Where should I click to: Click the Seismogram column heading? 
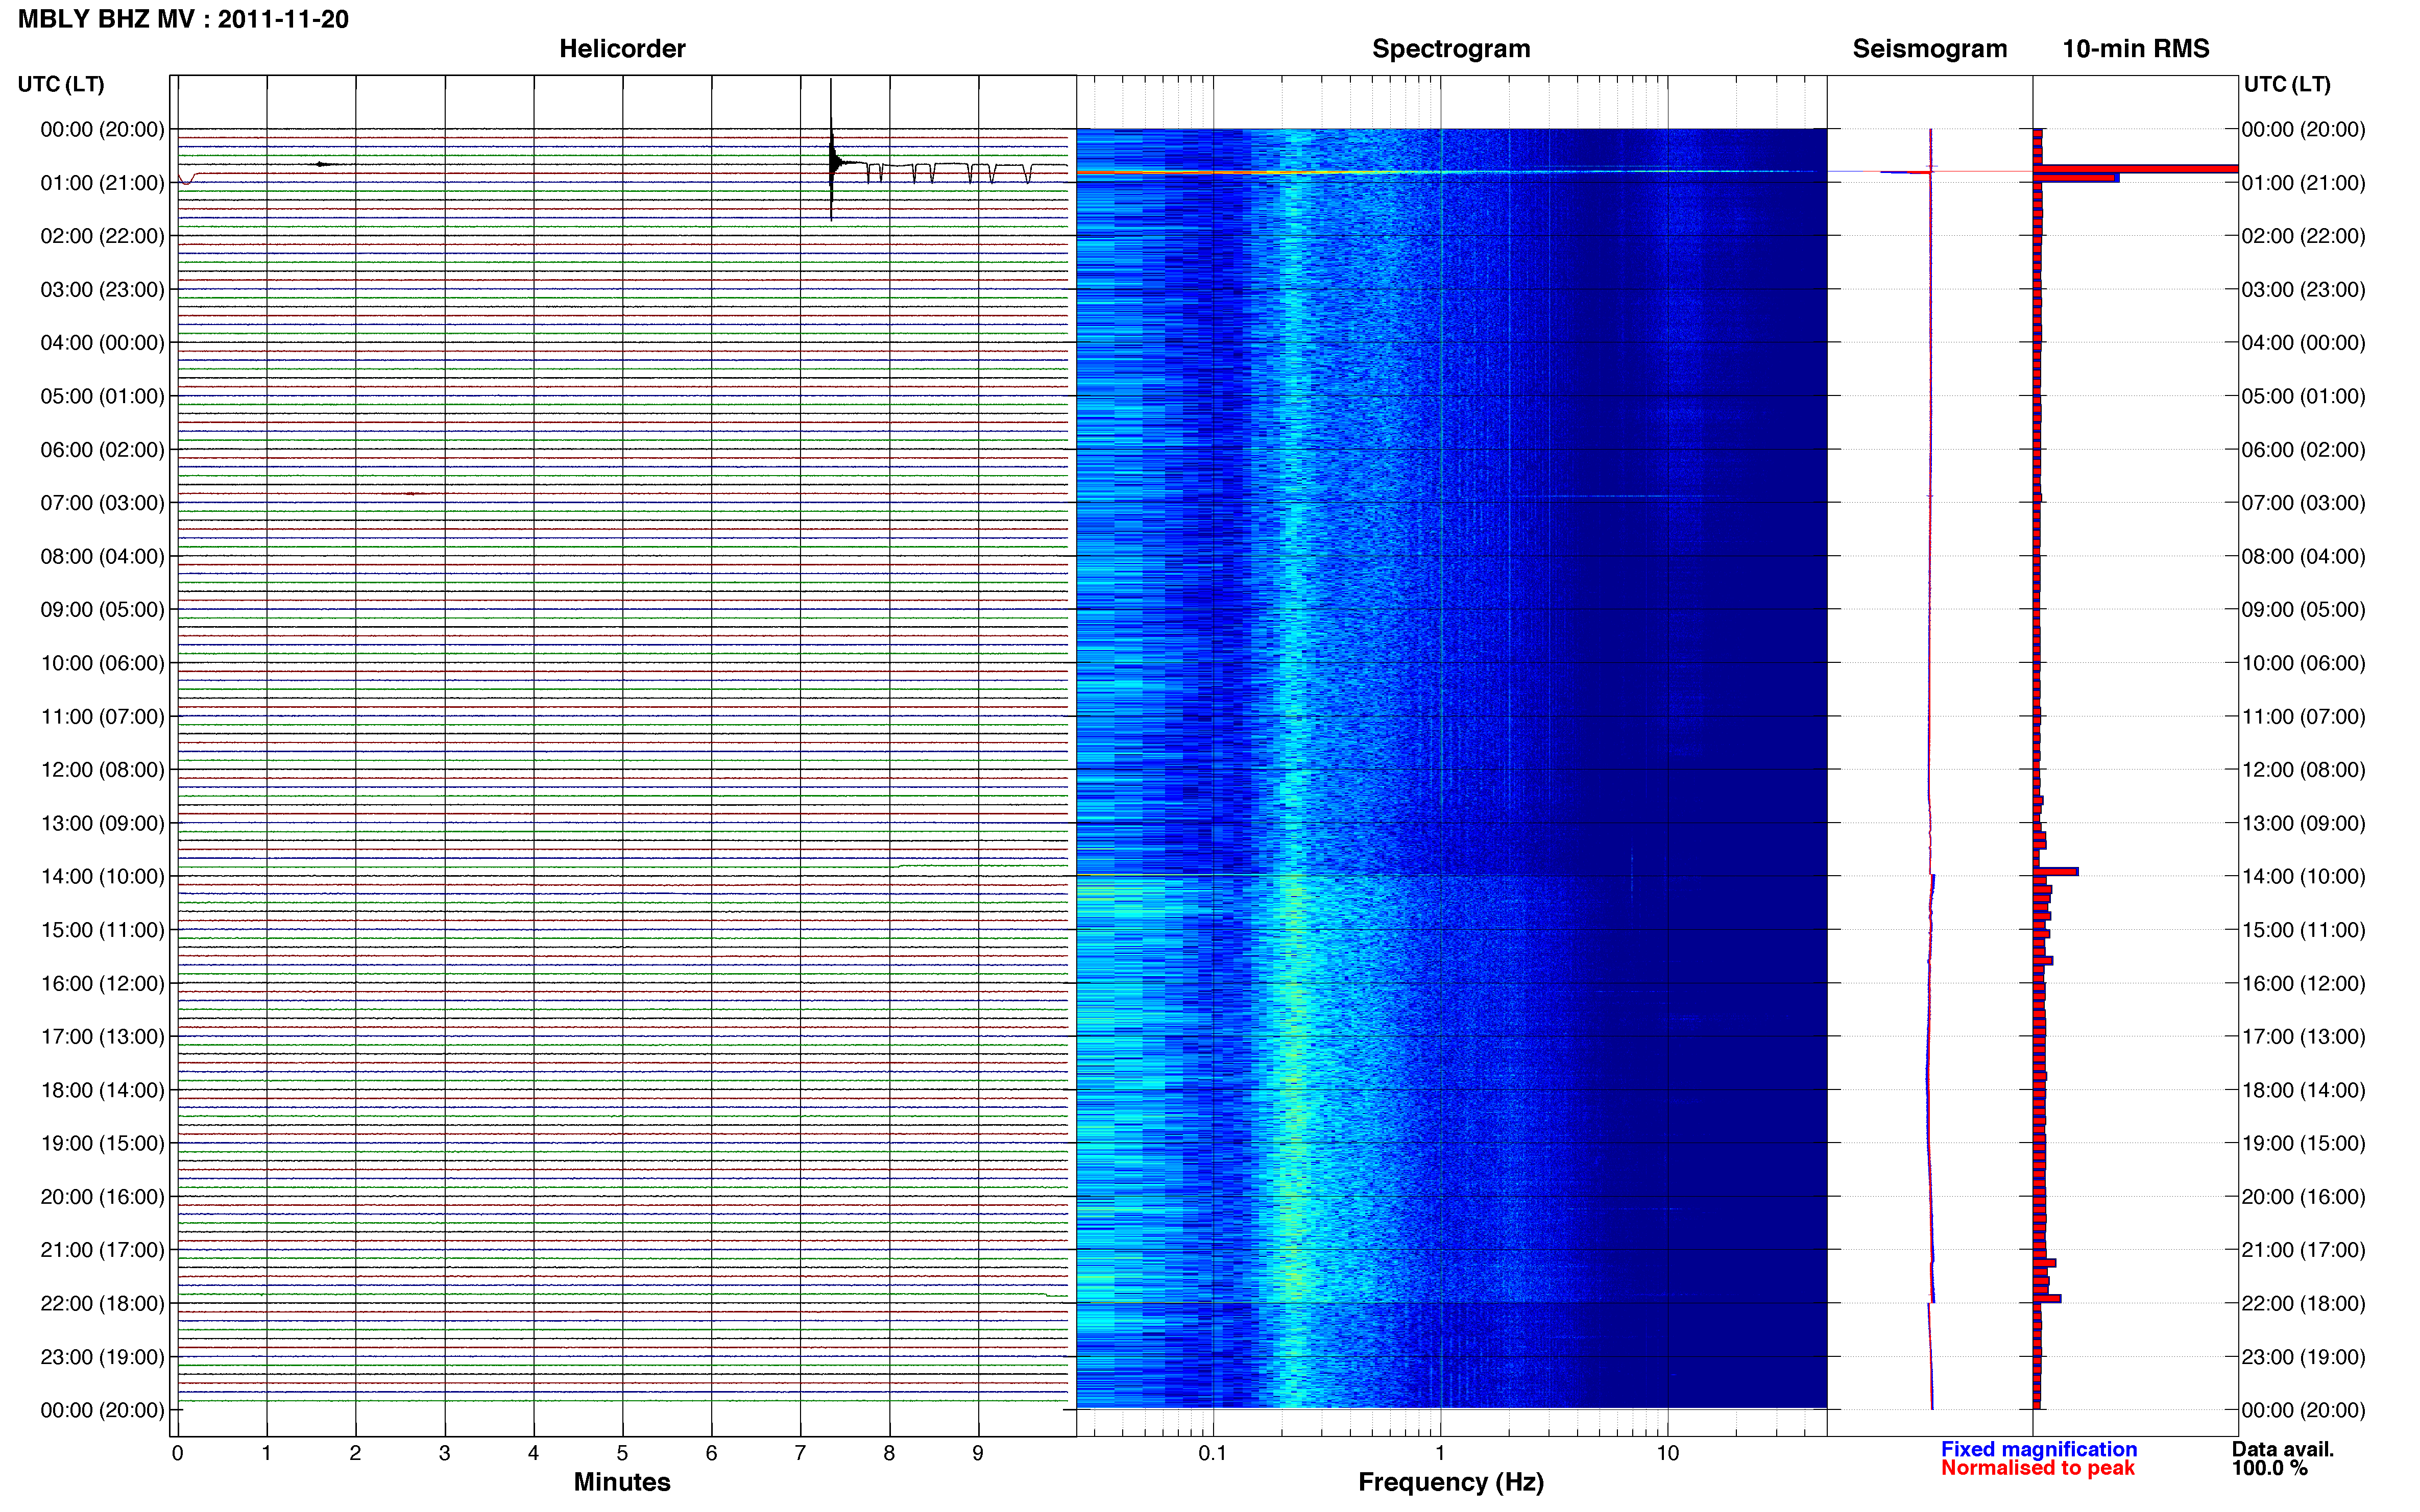coord(1930,49)
